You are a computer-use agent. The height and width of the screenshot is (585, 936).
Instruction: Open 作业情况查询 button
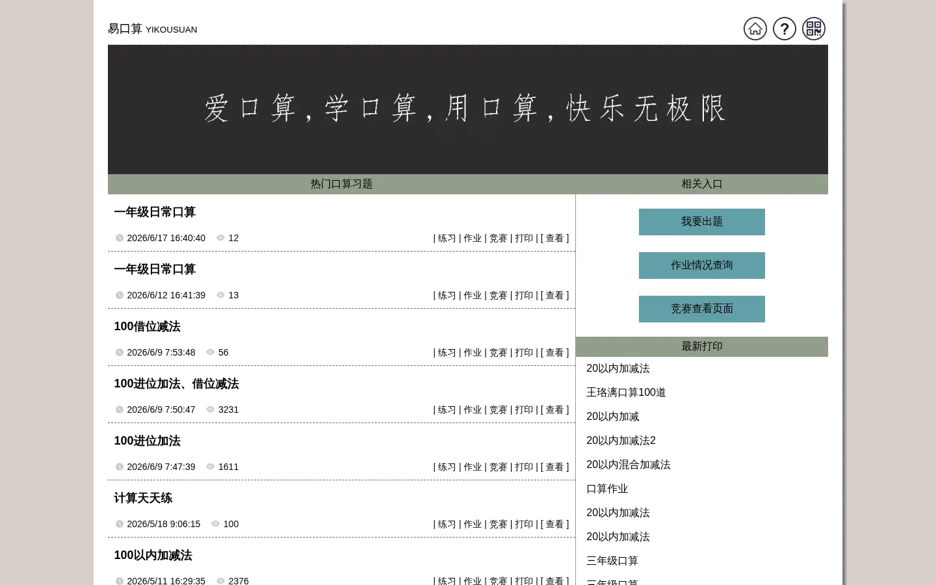point(702,265)
